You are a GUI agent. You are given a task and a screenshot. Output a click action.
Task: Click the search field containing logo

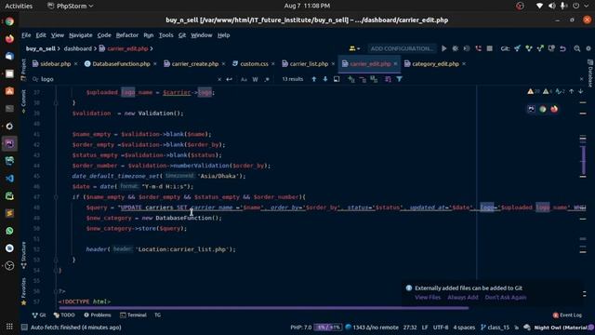(127, 79)
